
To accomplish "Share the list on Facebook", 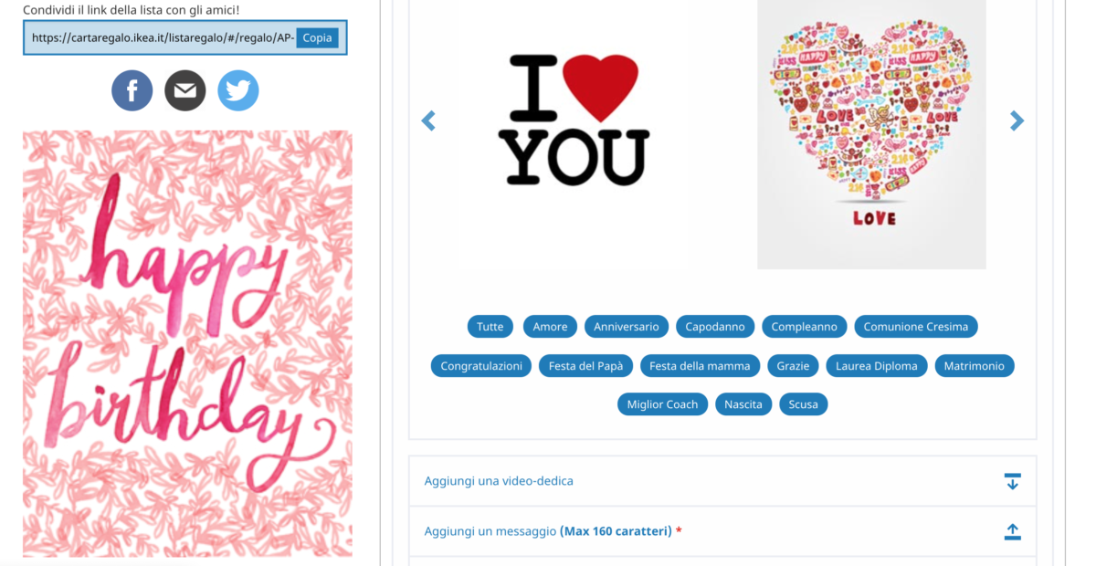I will pyautogui.click(x=132, y=90).
